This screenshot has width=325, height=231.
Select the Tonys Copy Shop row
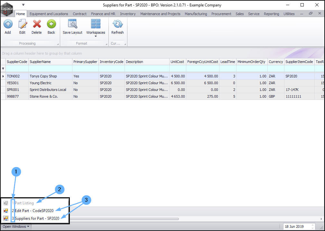(162, 76)
